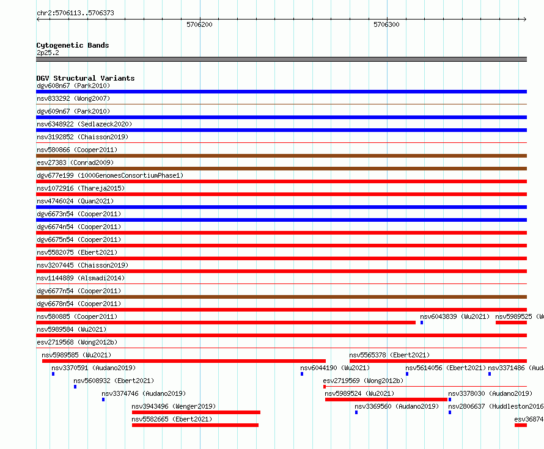544x449 pixels.
Task: Click blue marker under nsv5608932
Action: [75, 387]
